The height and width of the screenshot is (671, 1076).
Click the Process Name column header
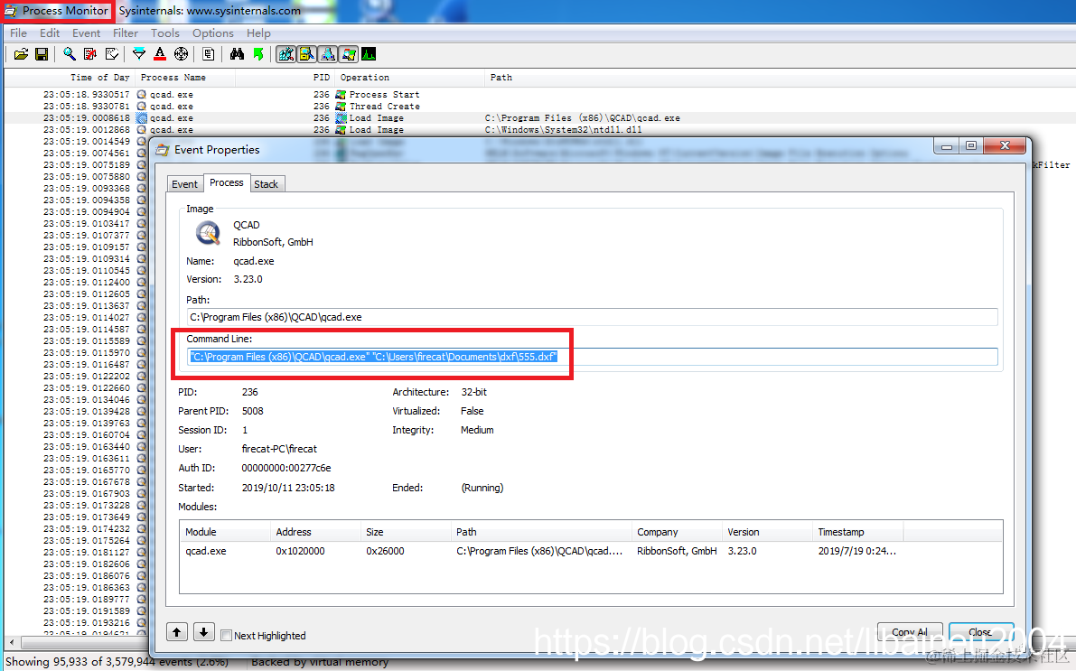click(x=185, y=78)
